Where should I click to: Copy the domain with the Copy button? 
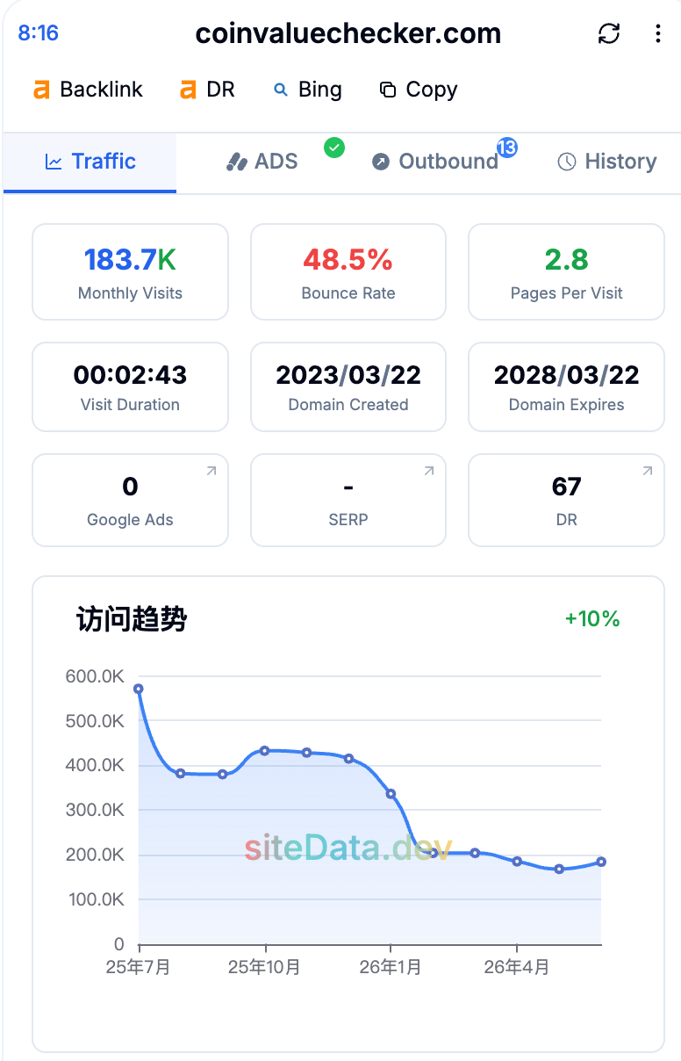[418, 90]
